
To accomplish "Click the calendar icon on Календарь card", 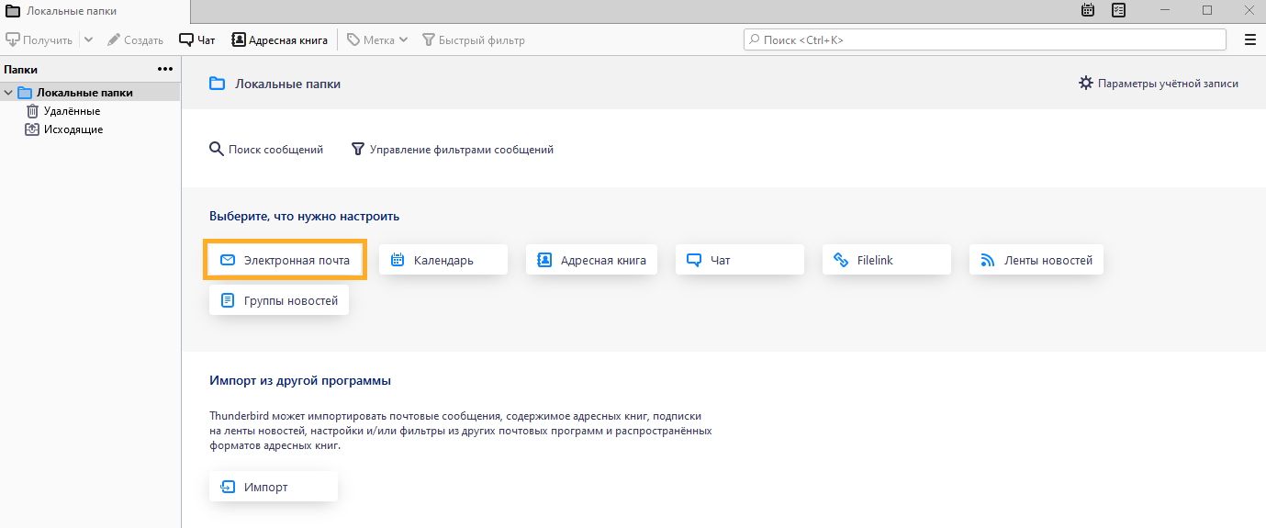I will 398,260.
